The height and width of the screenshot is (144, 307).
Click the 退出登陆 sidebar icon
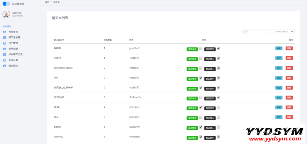pos(4,66)
